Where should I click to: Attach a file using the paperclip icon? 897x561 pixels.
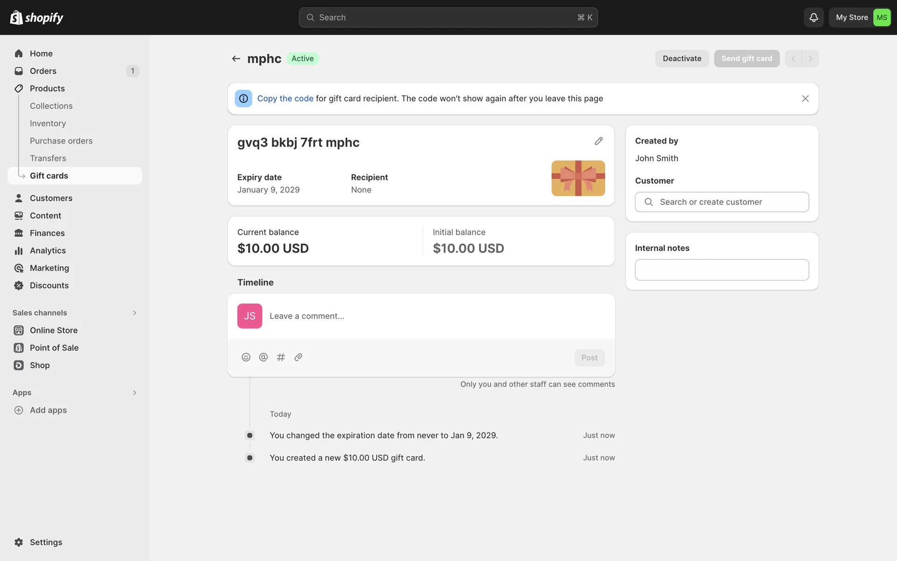tap(298, 357)
